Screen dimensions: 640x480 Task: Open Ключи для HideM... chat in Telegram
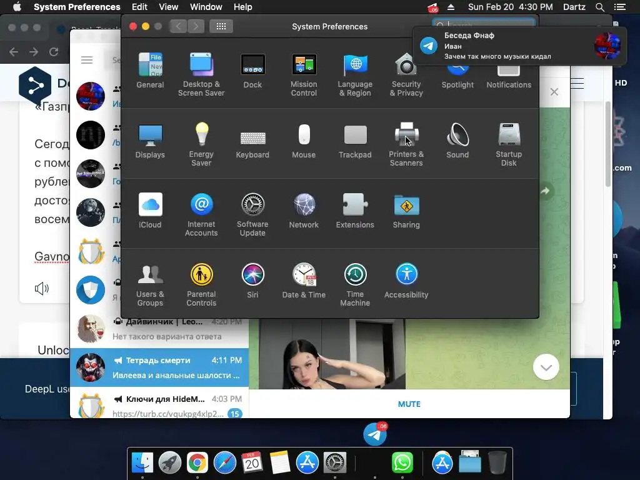pyautogui.click(x=159, y=403)
